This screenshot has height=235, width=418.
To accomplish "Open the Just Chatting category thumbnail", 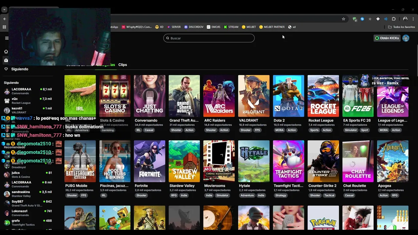I will (x=150, y=96).
